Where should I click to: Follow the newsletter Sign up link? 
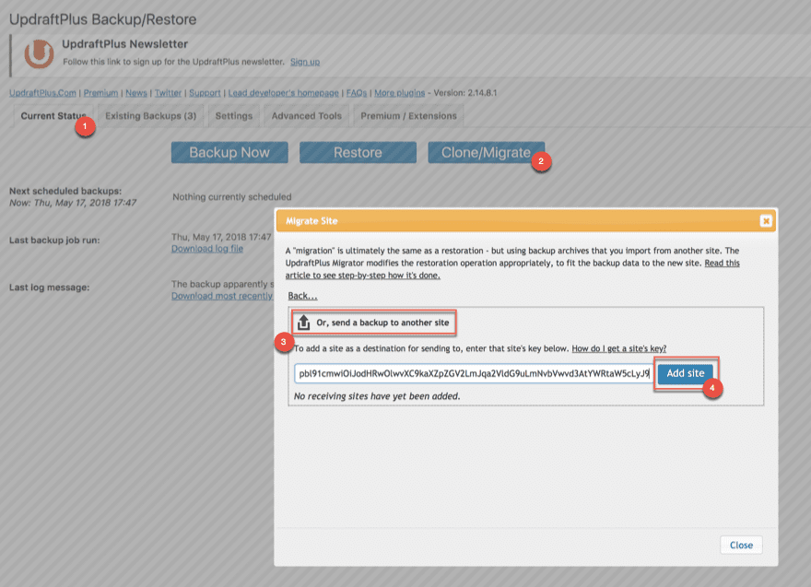tap(304, 60)
